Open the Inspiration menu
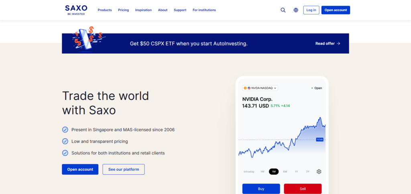Viewport: 411px width, 194px height. click(143, 10)
